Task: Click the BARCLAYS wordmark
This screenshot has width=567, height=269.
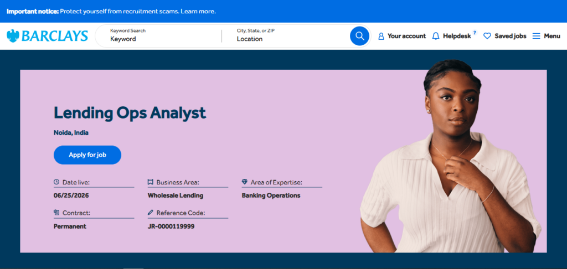Action: [x=55, y=36]
